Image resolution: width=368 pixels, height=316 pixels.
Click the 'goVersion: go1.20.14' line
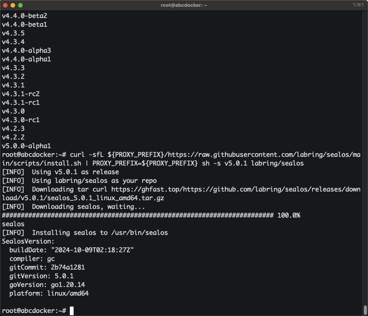[47, 285]
